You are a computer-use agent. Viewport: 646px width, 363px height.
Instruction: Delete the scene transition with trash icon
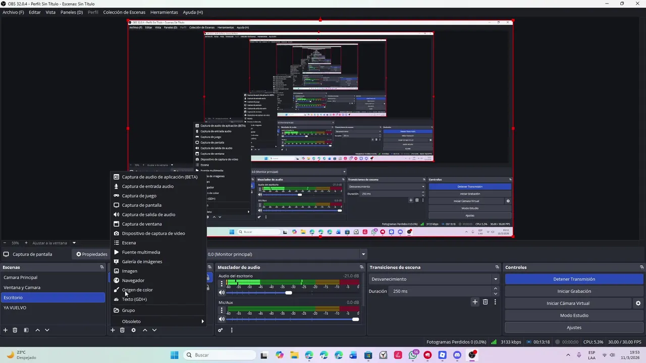[486, 302]
